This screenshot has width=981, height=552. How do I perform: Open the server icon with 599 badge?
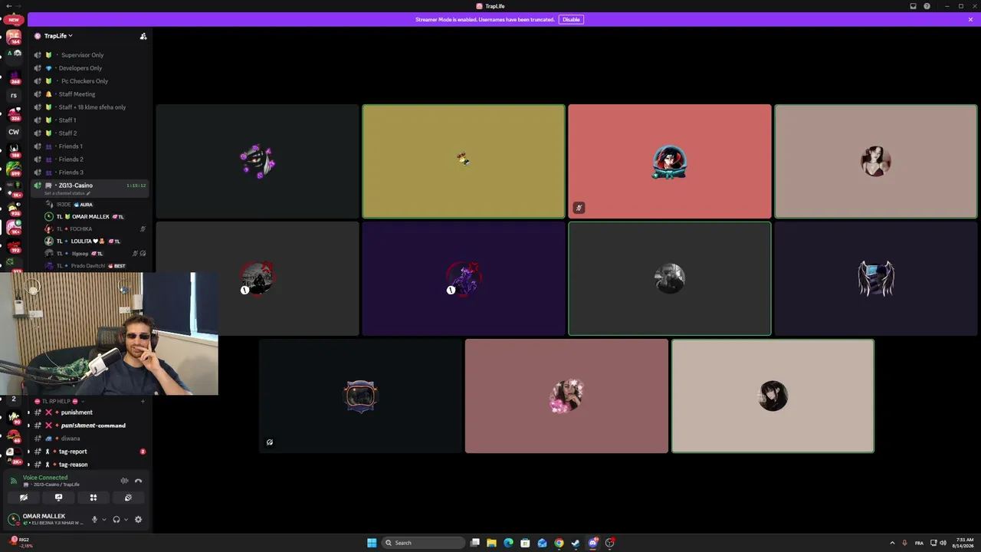coord(13,169)
